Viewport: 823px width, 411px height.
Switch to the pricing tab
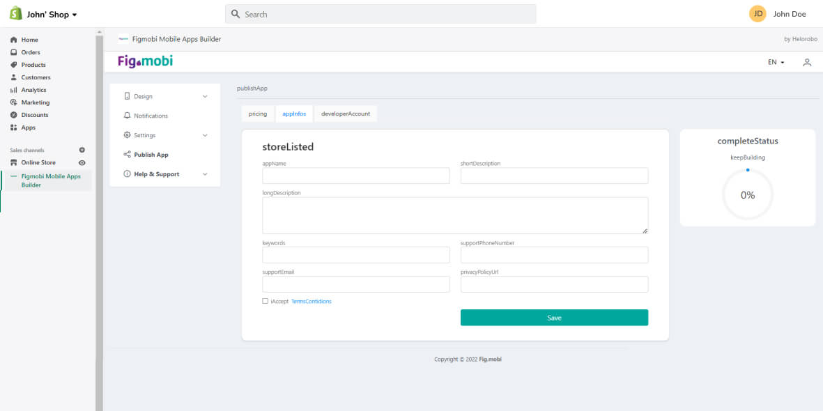[258, 114]
